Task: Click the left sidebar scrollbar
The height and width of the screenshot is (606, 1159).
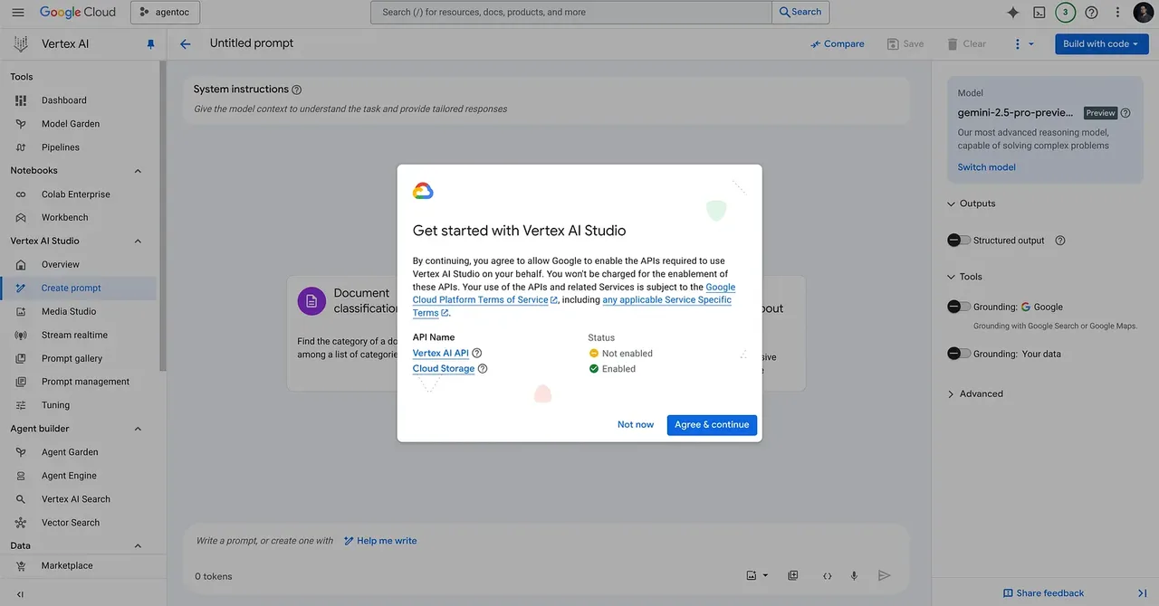Action: (x=163, y=217)
